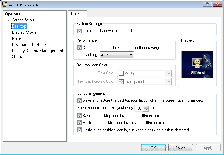The image size is (224, 155).
Task: Click the UIFriend monitor icon in preview
Action: (x=197, y=64)
